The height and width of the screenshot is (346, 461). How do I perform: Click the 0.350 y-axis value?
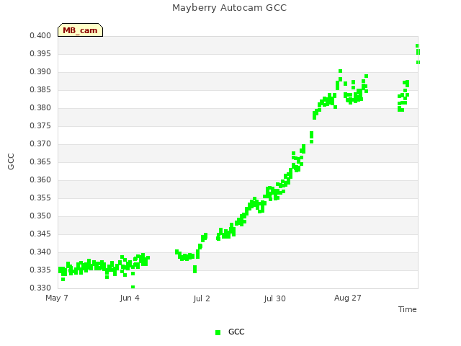40,216
